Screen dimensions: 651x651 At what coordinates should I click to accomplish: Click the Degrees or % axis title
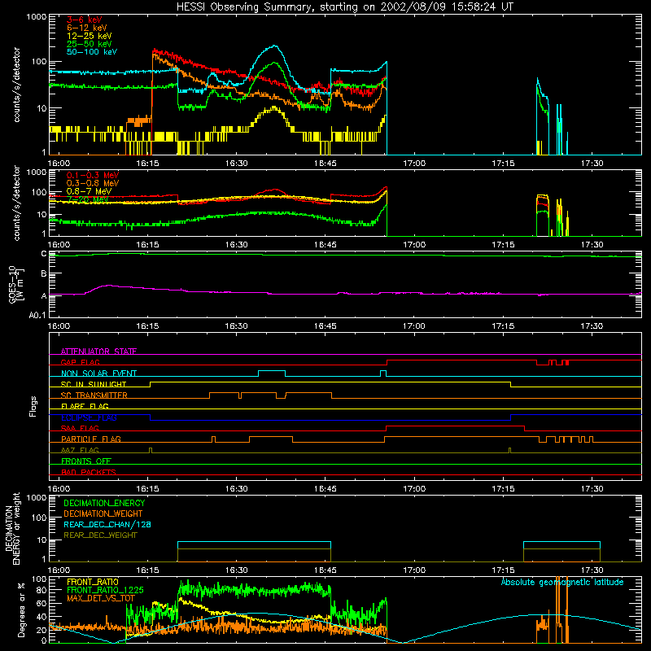[21, 609]
